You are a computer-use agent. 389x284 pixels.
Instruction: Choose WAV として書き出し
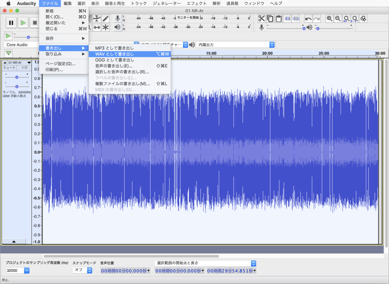pyautogui.click(x=130, y=54)
